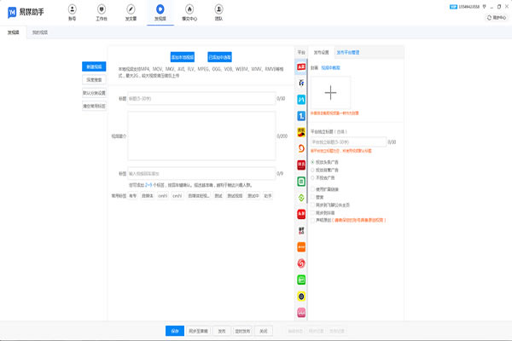
Task: Select the 发视频 video publishing icon
Action: point(160,9)
